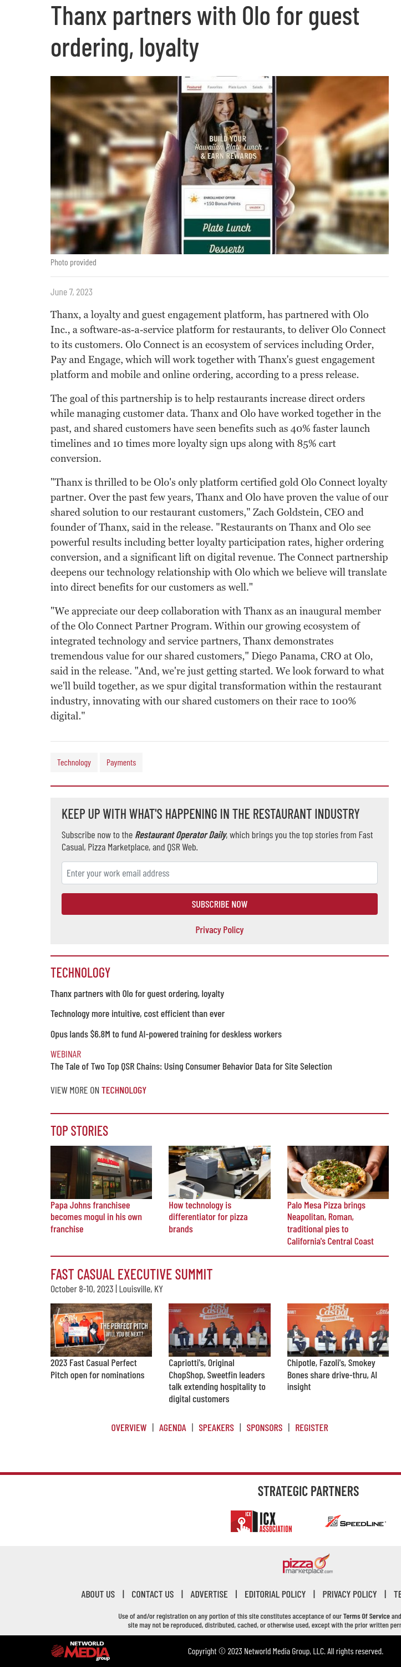Click the article's phone ordering hero image
The width and height of the screenshot is (401, 1667).
tap(219, 165)
